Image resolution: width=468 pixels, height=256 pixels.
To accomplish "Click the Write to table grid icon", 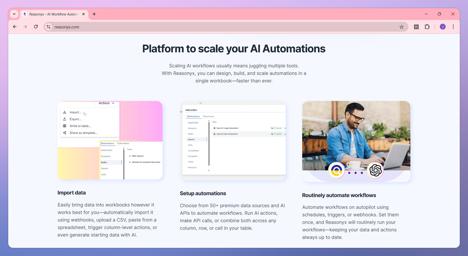I will [x=64, y=126].
